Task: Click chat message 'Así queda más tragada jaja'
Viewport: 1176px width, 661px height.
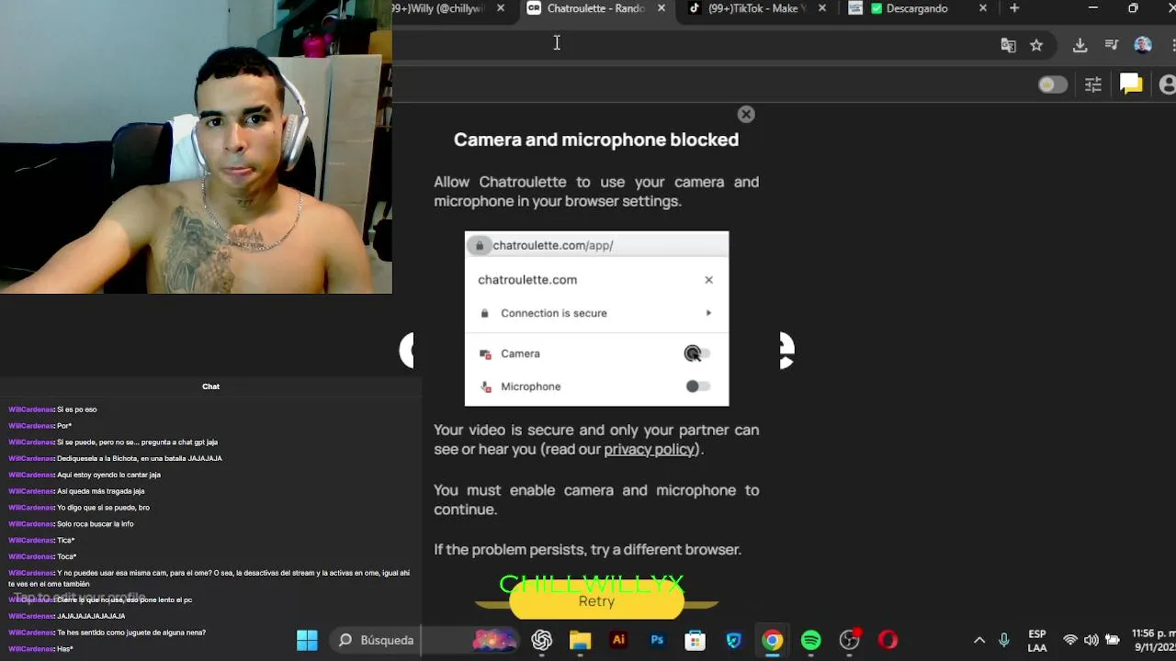Action: [x=100, y=491]
